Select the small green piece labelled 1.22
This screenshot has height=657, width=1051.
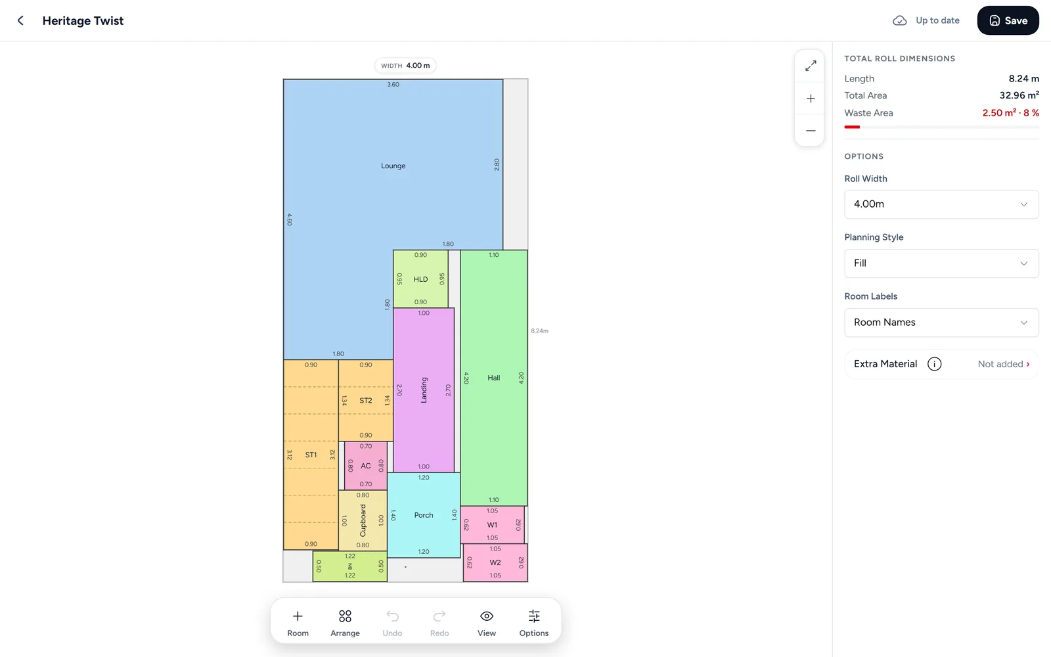click(350, 566)
